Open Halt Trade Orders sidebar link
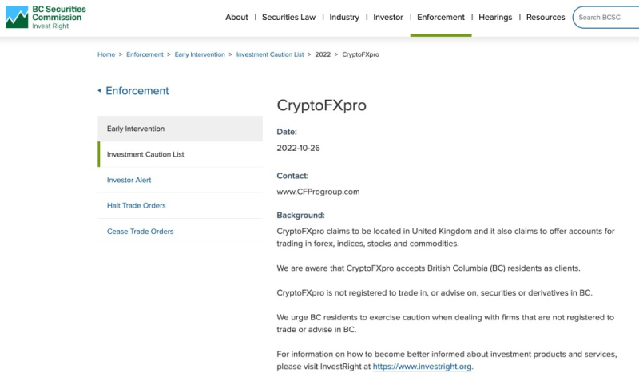The width and height of the screenshot is (639, 381). tap(136, 206)
